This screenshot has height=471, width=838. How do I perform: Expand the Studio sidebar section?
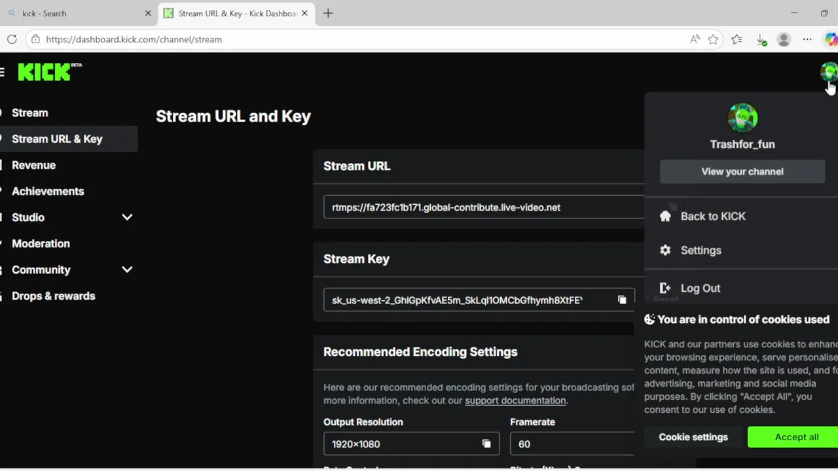click(x=127, y=217)
